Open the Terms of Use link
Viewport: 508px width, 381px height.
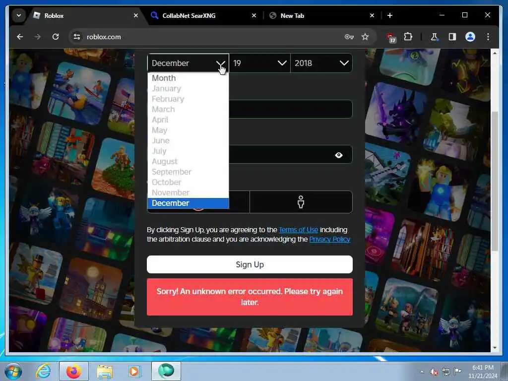click(298, 230)
